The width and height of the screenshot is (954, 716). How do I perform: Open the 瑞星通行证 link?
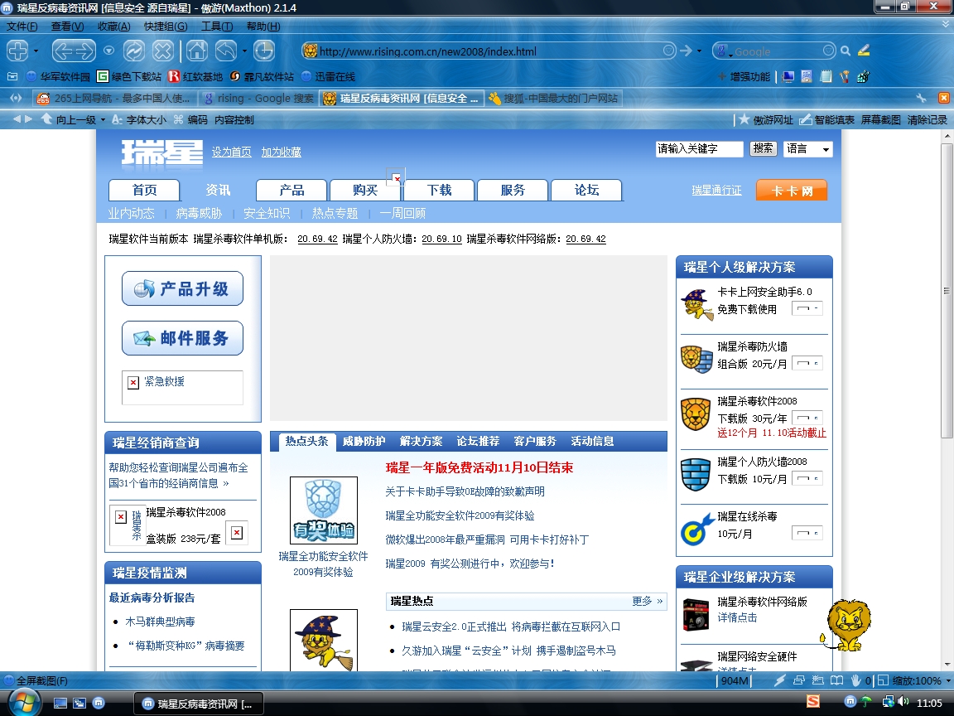(716, 190)
